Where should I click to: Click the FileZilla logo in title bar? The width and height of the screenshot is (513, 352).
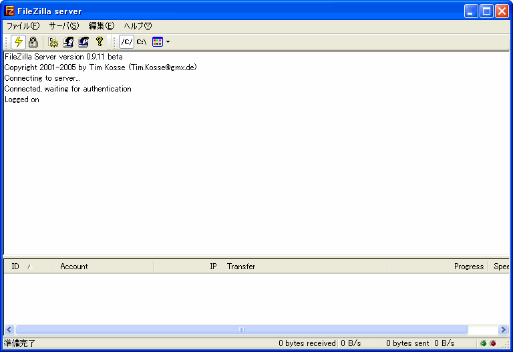click(9, 11)
